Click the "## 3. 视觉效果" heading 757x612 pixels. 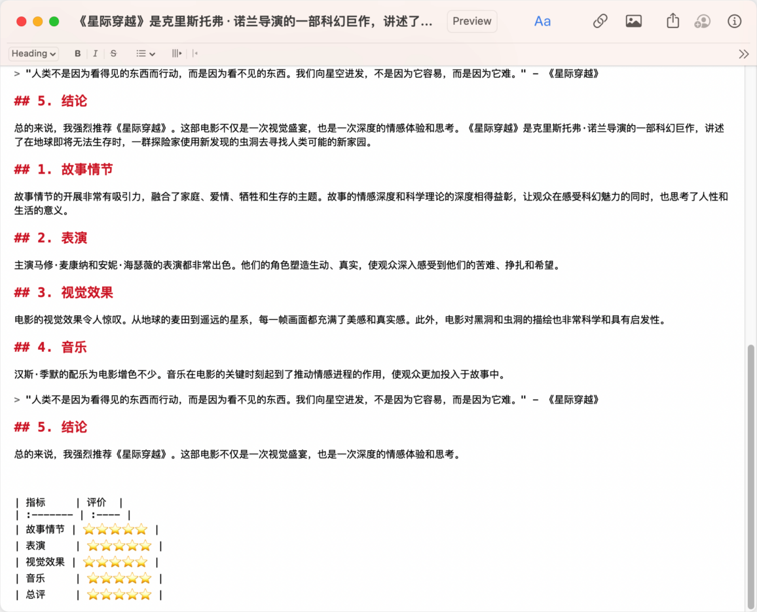tap(64, 293)
